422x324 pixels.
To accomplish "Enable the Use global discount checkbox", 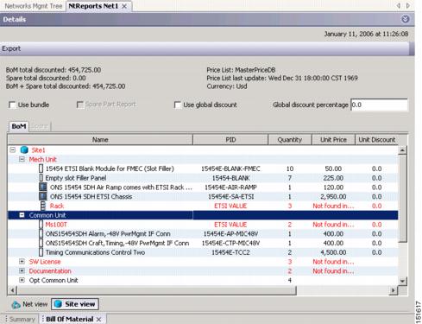I will 178,105.
